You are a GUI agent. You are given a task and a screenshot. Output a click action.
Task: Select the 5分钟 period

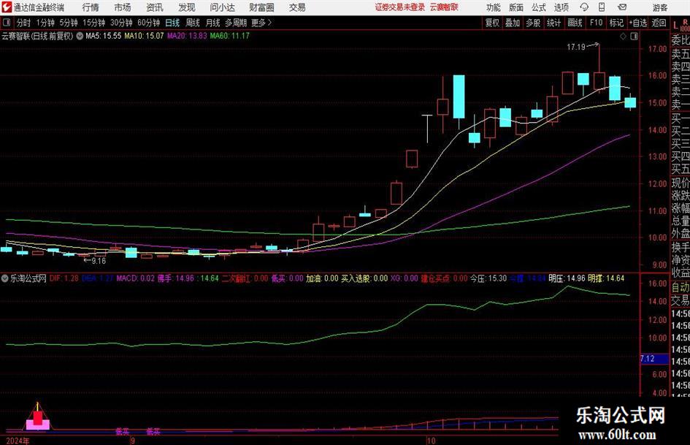pyautogui.click(x=68, y=23)
